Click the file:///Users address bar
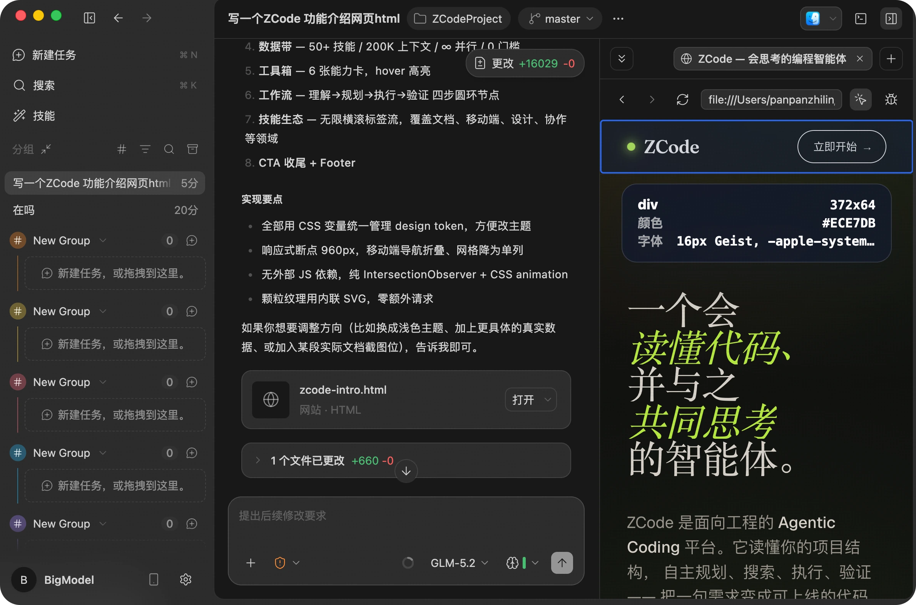Viewport: 916px width, 605px height. [771, 100]
